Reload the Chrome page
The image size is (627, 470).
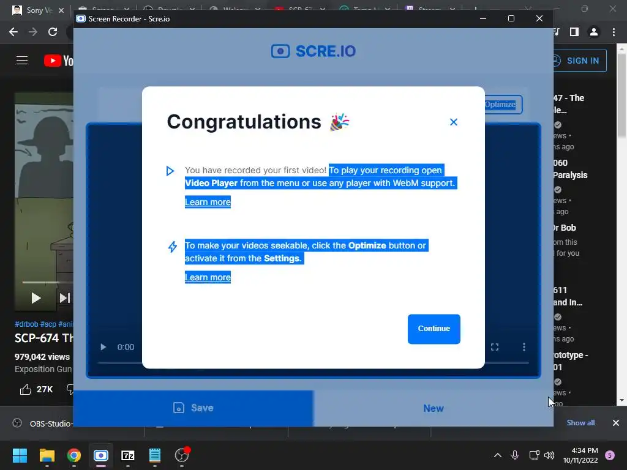click(x=53, y=32)
